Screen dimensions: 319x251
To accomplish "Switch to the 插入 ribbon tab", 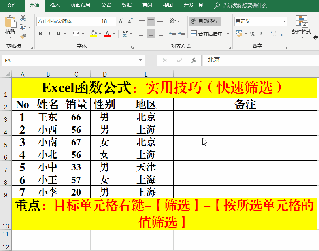I will click(55, 5).
